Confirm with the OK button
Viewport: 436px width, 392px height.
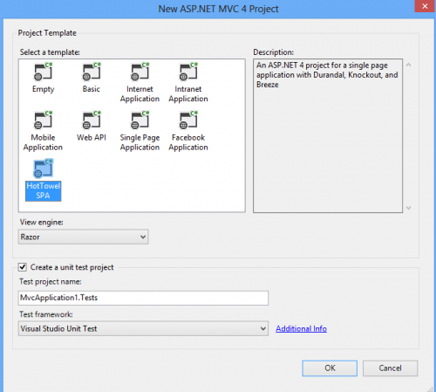330,368
